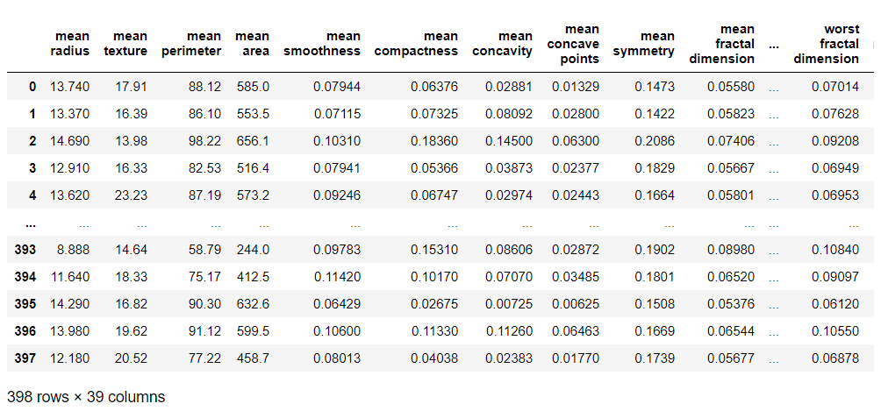
Task: Click the "mean texture" column header
Action: point(125,44)
